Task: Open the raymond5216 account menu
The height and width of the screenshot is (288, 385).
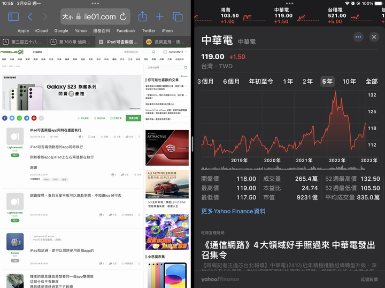Action: pyautogui.click(x=174, y=52)
